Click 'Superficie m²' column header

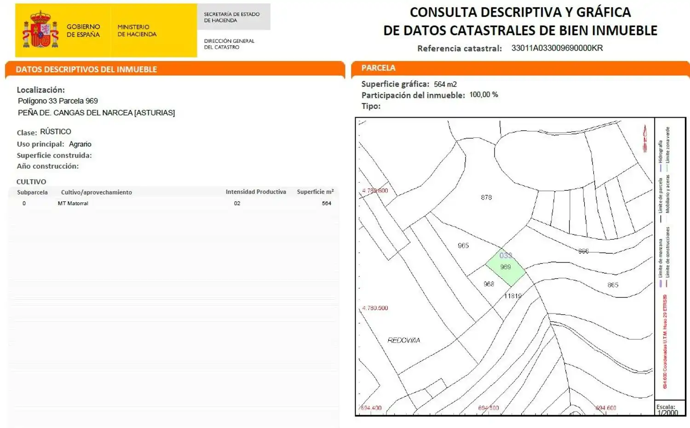coord(315,192)
